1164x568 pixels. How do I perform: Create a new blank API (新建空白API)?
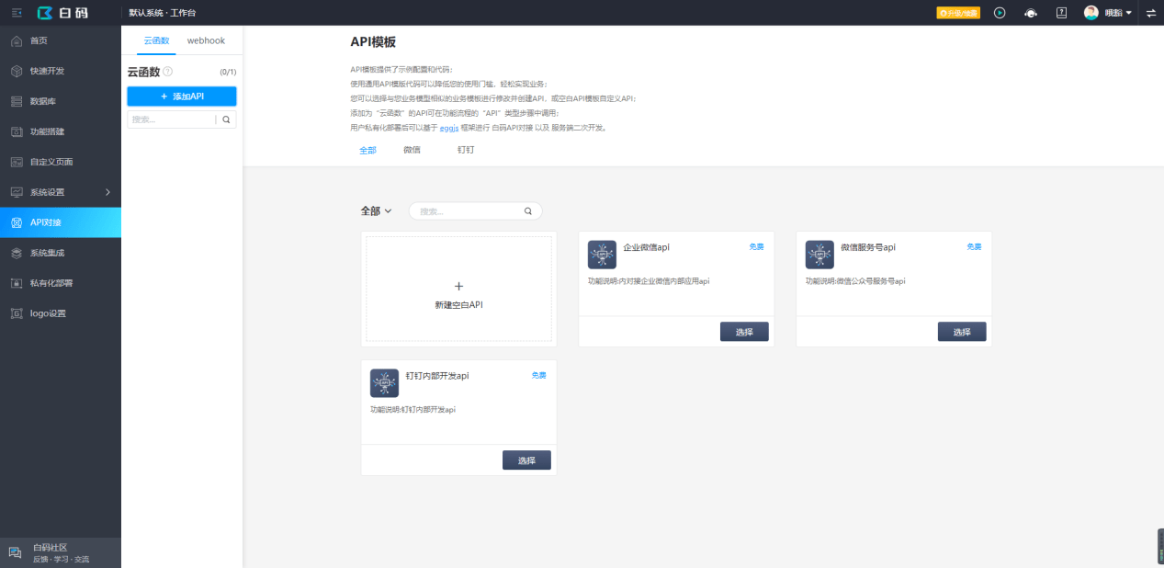(459, 289)
